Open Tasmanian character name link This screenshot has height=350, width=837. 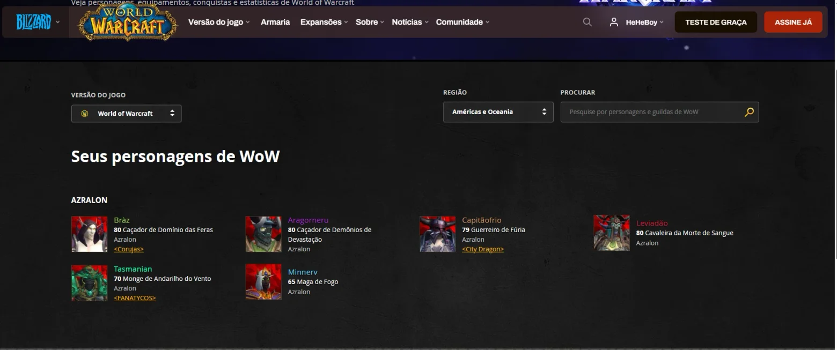click(133, 269)
